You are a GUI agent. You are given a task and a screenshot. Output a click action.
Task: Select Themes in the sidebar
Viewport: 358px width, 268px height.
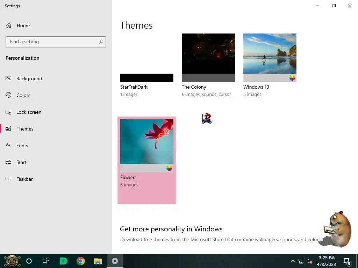coord(56,129)
